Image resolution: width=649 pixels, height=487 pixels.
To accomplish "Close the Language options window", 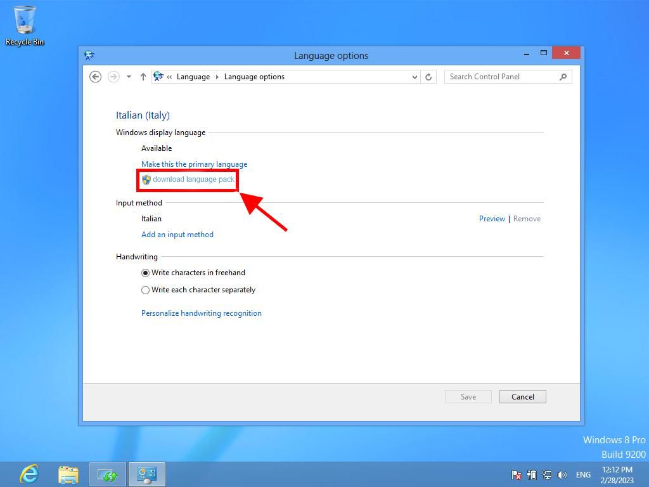I will pyautogui.click(x=566, y=53).
